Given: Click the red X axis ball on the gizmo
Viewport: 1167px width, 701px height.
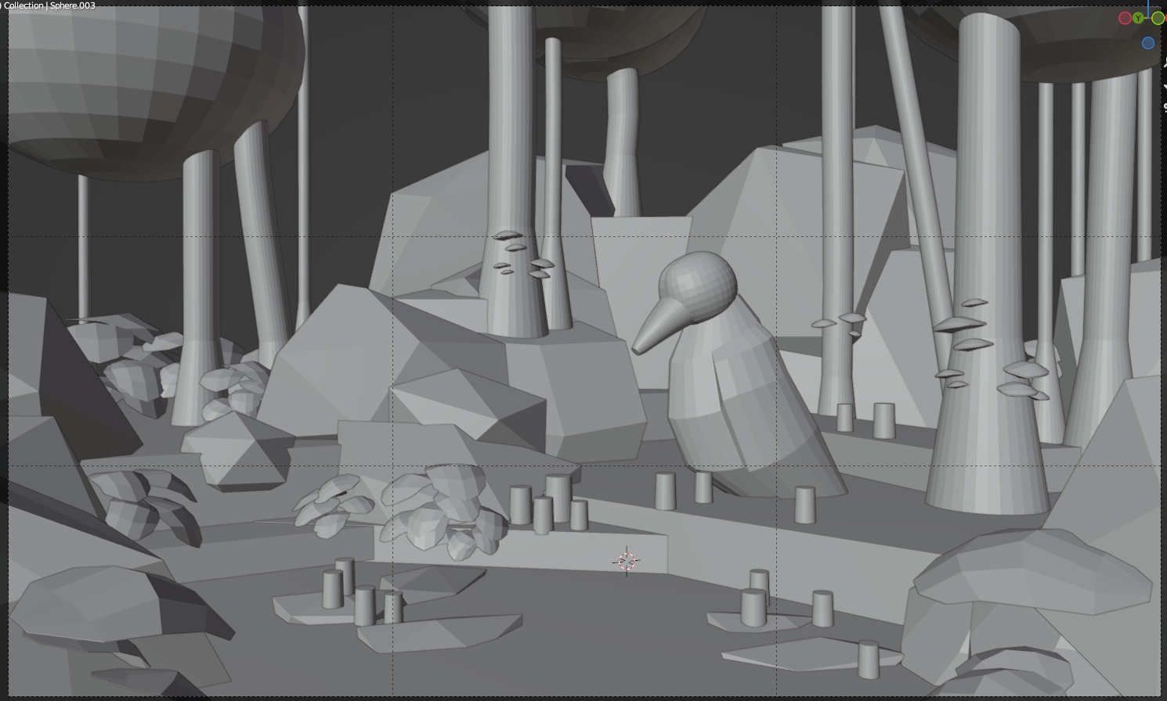Looking at the screenshot, I should coord(1165,18).
